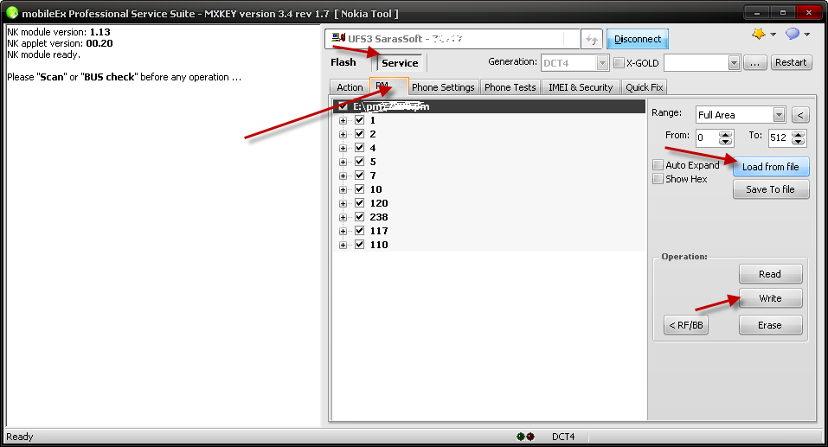Image resolution: width=828 pixels, height=447 pixels.
Task: Click the From value input field
Action: [x=708, y=137]
